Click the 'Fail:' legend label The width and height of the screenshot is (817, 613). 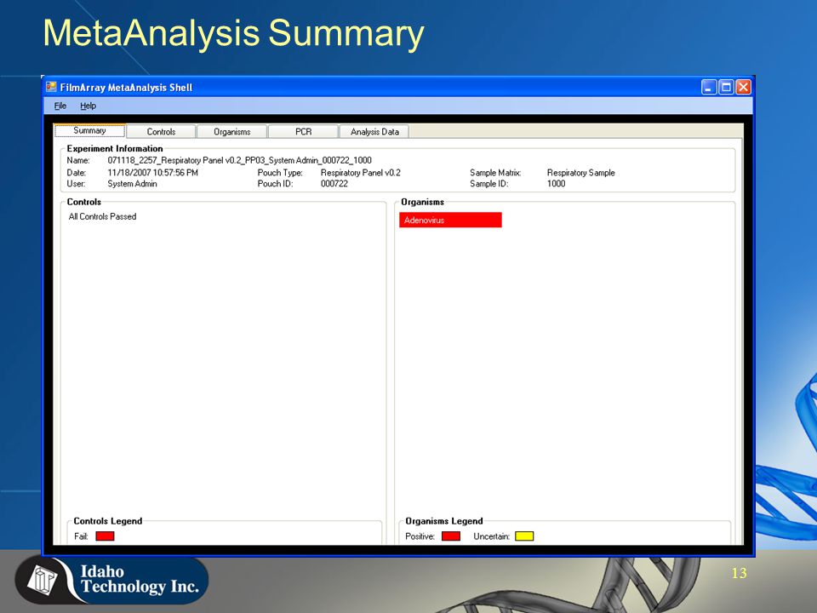pos(81,536)
